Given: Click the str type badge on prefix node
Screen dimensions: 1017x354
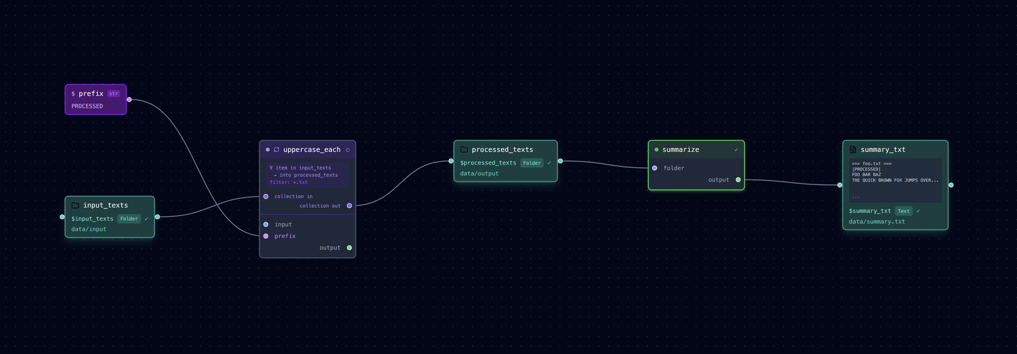Looking at the screenshot, I should coord(114,94).
